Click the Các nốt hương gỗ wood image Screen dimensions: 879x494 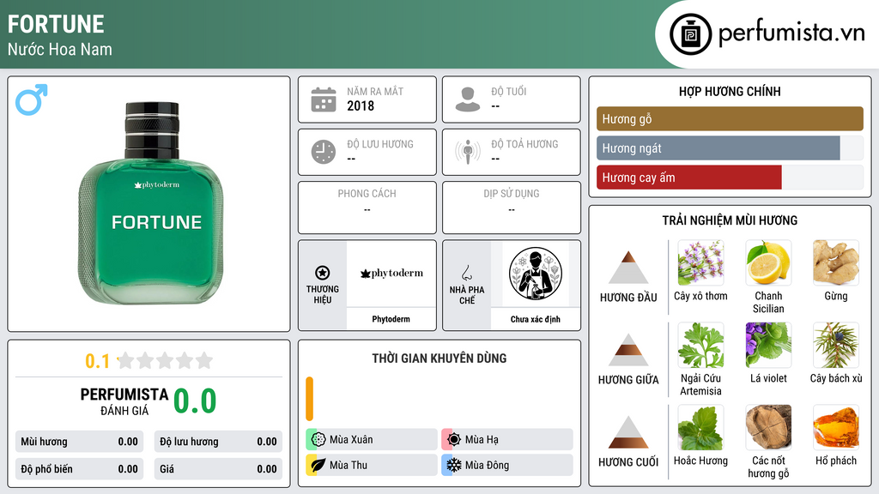768,427
